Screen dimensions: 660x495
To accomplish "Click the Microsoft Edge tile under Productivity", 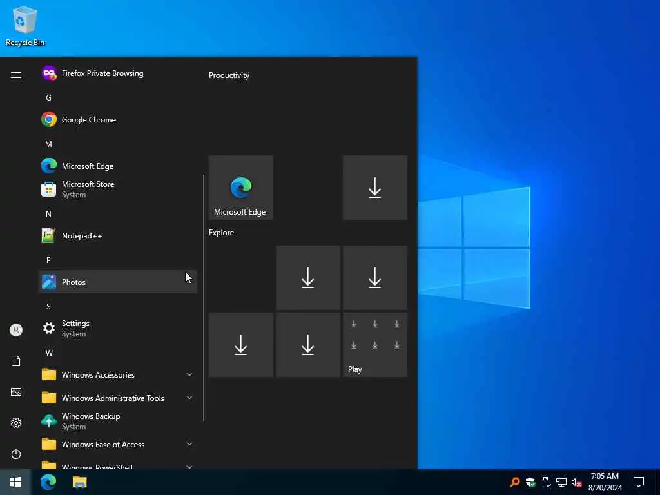I will pyautogui.click(x=241, y=188).
